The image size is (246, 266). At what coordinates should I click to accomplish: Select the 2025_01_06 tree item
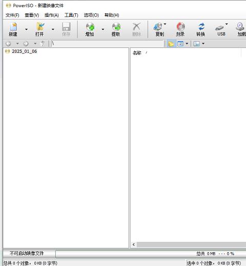pyautogui.click(x=24, y=51)
